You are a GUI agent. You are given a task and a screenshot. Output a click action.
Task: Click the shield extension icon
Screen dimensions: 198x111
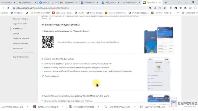[181, 8]
